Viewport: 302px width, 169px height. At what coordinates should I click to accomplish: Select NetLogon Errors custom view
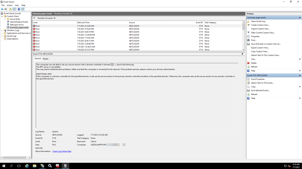(17, 25)
